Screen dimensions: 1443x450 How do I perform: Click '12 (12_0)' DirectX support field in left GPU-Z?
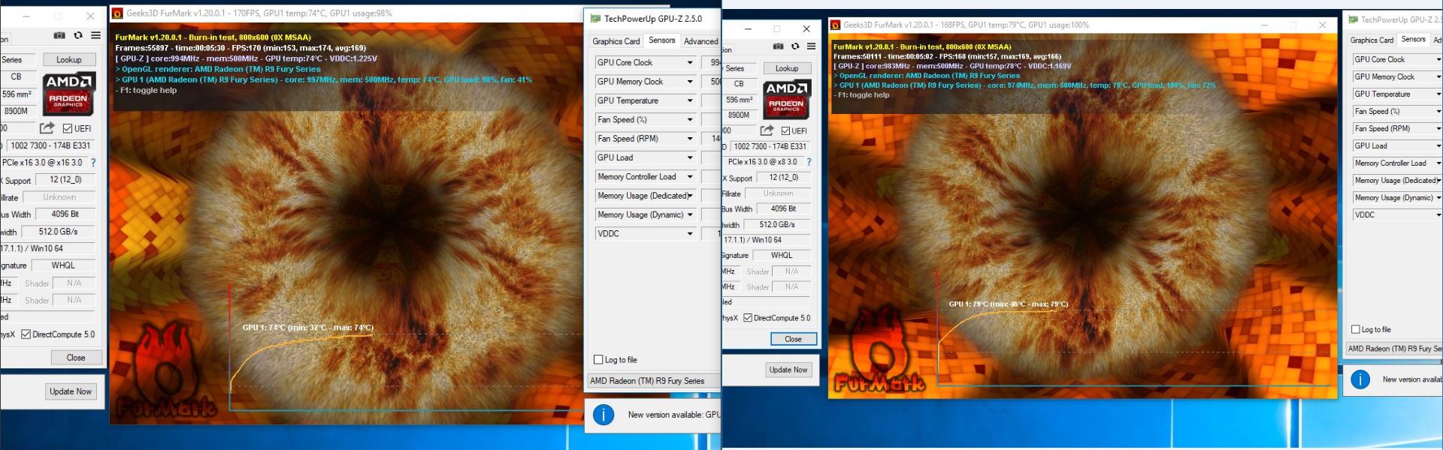pyautogui.click(x=65, y=180)
